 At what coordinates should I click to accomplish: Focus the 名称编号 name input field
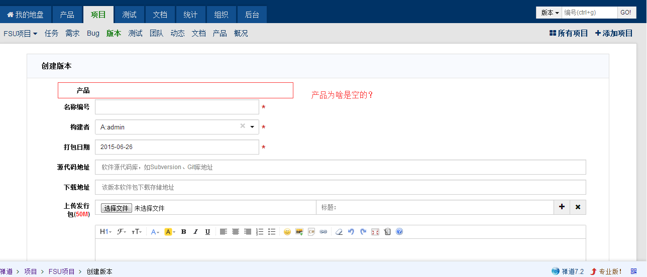coord(177,107)
